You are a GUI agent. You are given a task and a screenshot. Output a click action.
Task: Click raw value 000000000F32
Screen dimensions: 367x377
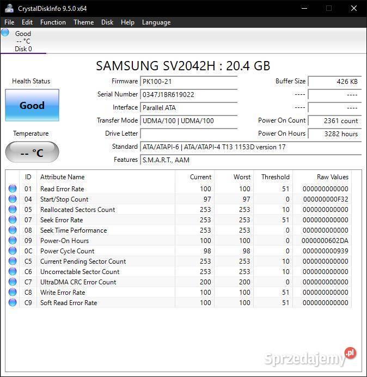coord(326,199)
